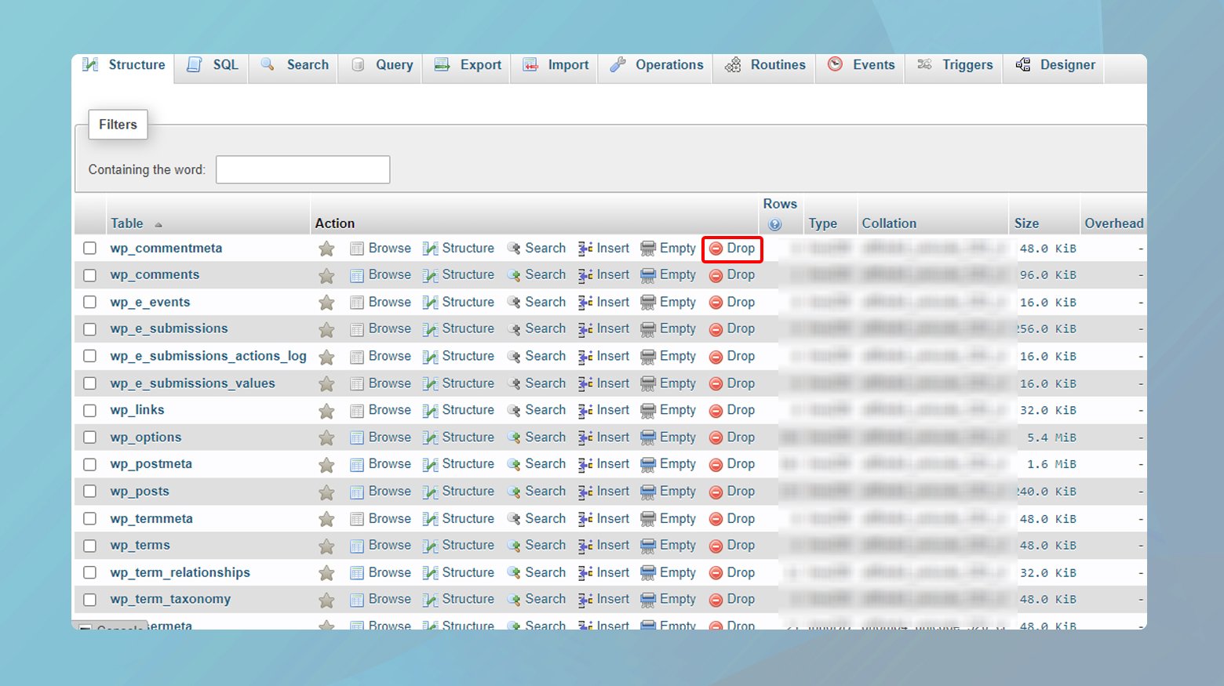Open the wp_e_submissions_actions_log table link
Image resolution: width=1224 pixels, height=686 pixels.
point(208,356)
